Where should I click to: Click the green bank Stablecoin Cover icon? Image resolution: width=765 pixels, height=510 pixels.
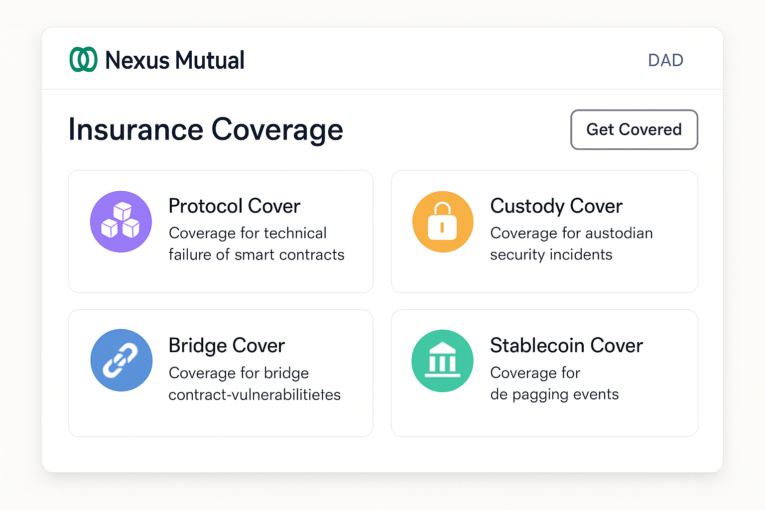(442, 360)
